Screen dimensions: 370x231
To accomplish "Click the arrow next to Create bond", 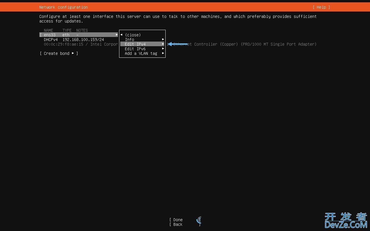I will tap(73, 53).
